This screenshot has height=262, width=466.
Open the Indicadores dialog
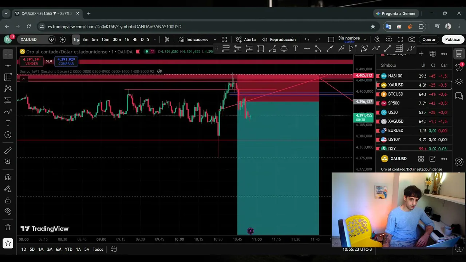[x=193, y=39]
